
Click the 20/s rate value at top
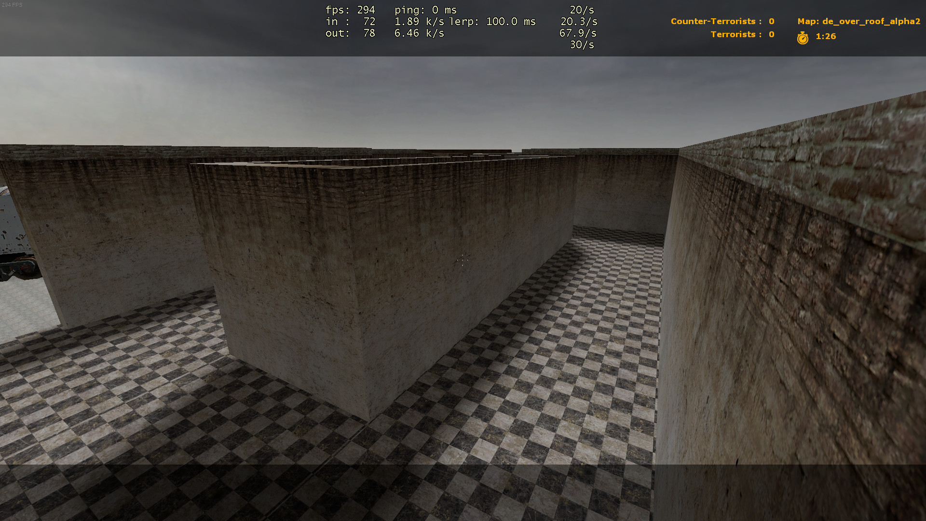point(582,10)
